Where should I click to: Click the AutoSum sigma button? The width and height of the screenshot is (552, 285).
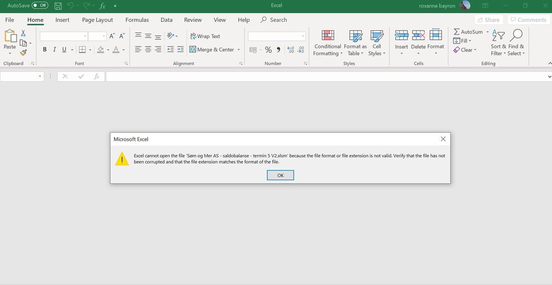point(468,32)
